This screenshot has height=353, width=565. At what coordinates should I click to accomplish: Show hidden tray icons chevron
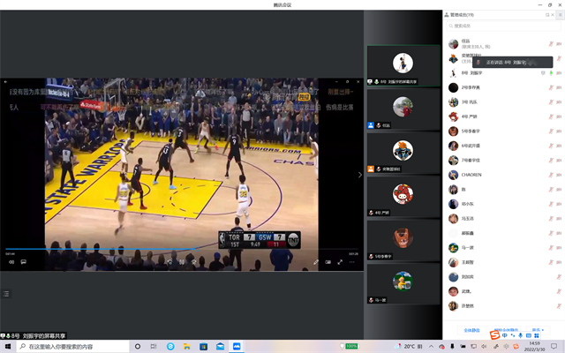pos(431,346)
